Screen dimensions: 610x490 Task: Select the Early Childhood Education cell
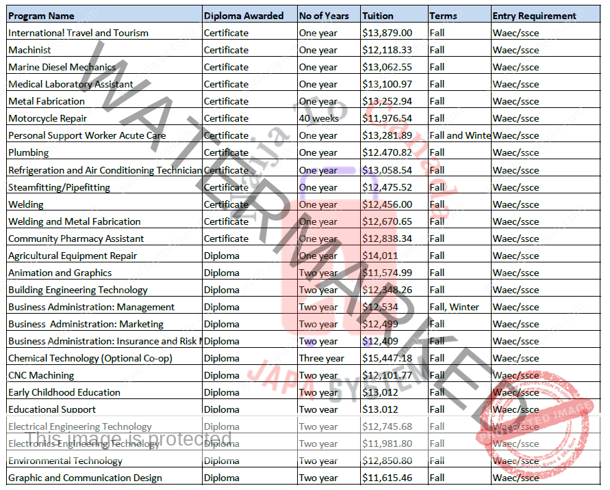(x=64, y=392)
